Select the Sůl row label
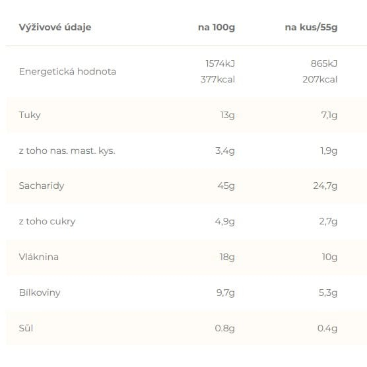This screenshot has width=367, height=367. coord(26,328)
